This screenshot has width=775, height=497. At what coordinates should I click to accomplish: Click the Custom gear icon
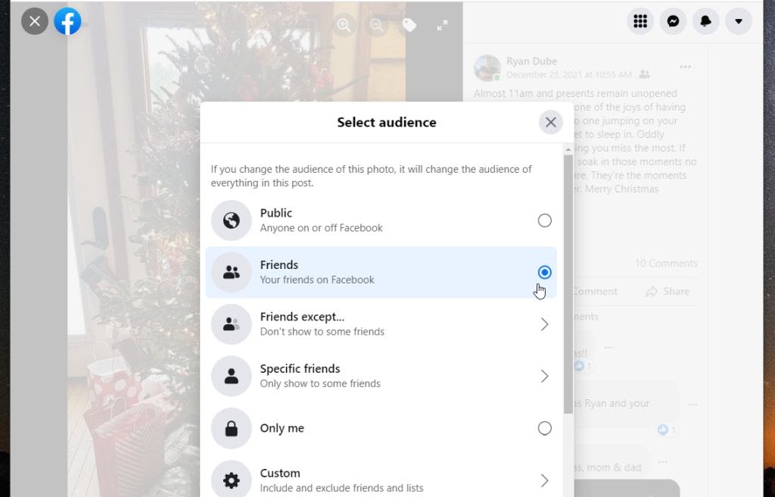click(232, 480)
